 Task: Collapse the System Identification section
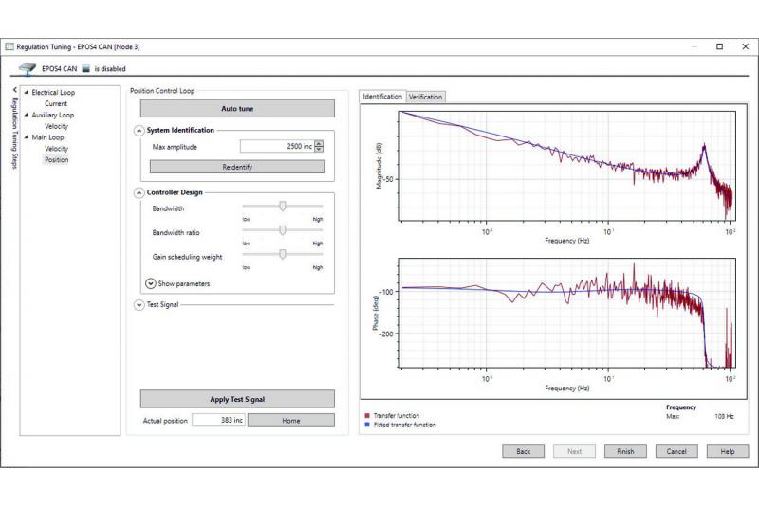[x=139, y=130]
